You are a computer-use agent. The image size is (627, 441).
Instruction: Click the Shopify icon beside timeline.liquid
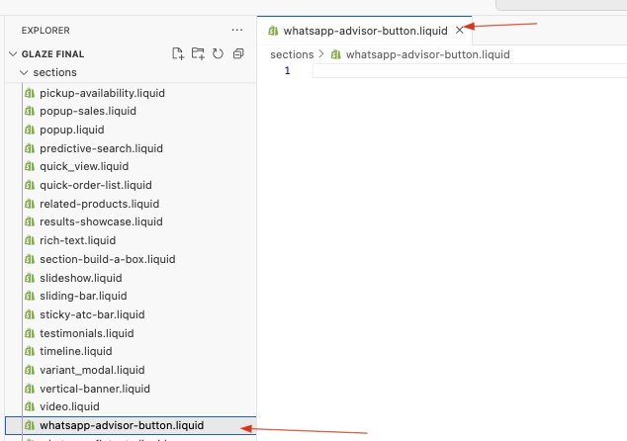(30, 351)
